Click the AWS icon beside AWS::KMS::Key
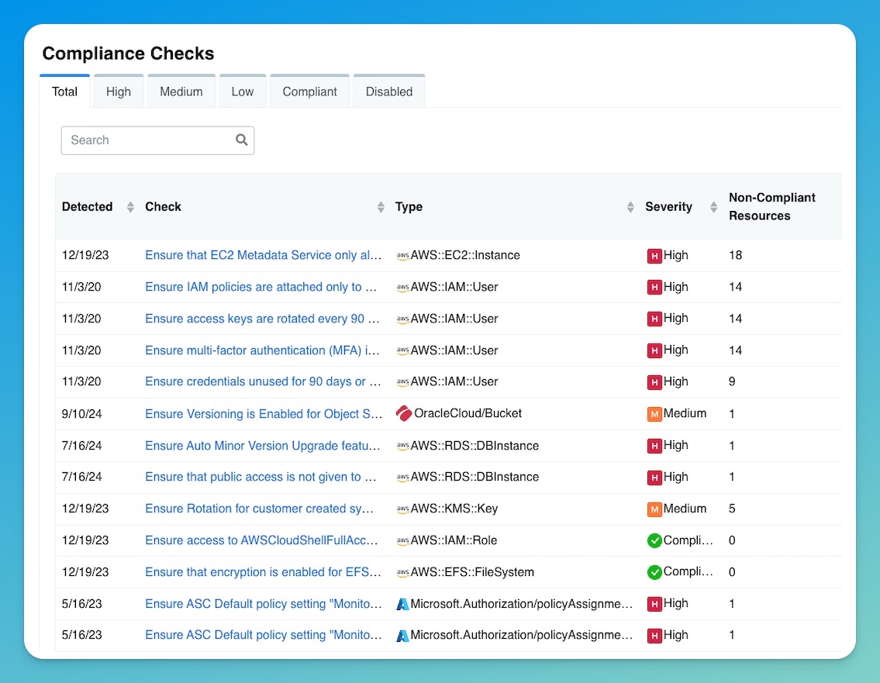This screenshot has height=683, width=880. coord(402,509)
